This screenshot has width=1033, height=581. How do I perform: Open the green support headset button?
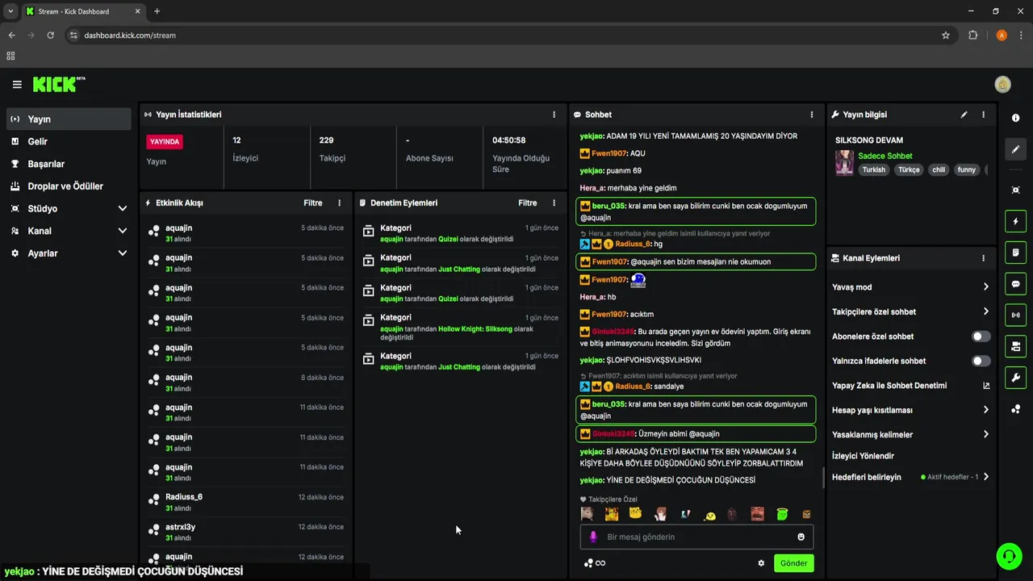[x=1009, y=556]
